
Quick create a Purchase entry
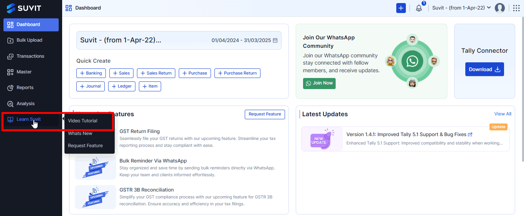tap(195, 73)
